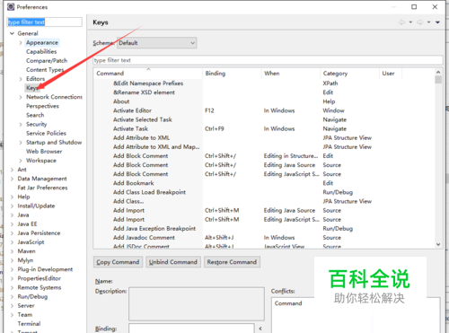Collapse the General tree node
The width and height of the screenshot is (449, 333).
12,33
